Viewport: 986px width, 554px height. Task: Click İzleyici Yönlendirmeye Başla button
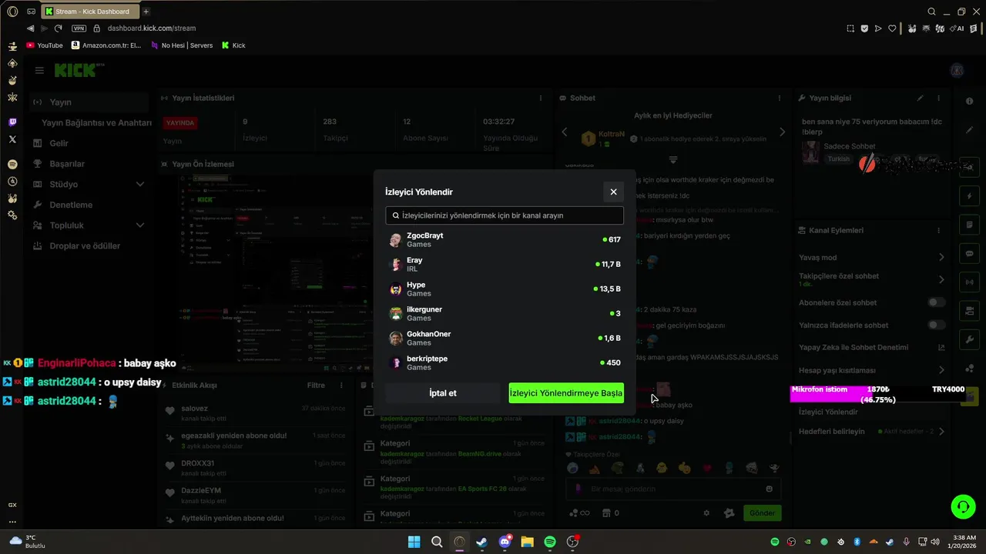click(566, 393)
